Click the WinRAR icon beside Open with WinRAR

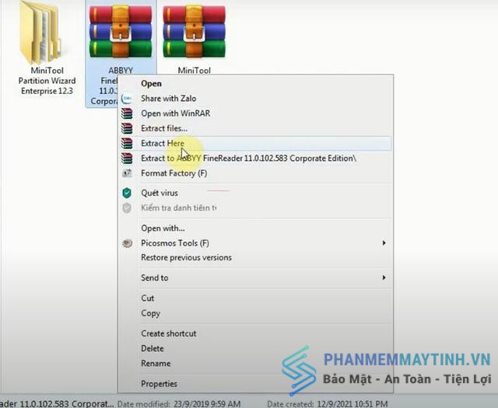coord(127,113)
